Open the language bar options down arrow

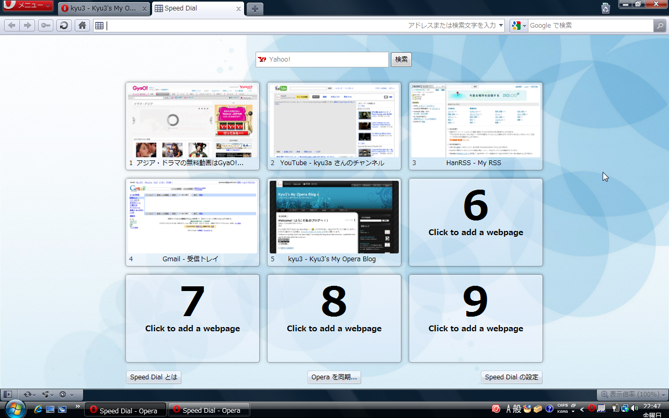[573, 412]
